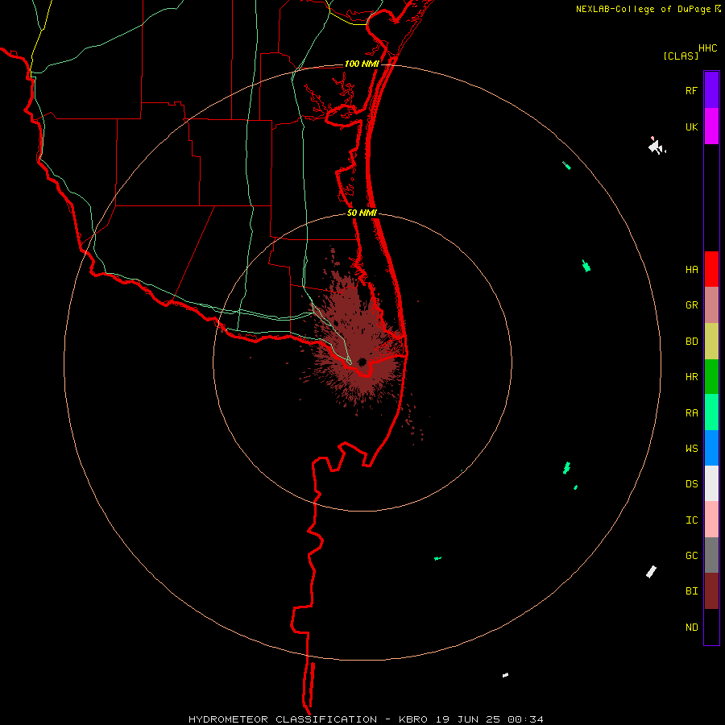
Task: Click the WS legend label
Action: point(691,449)
